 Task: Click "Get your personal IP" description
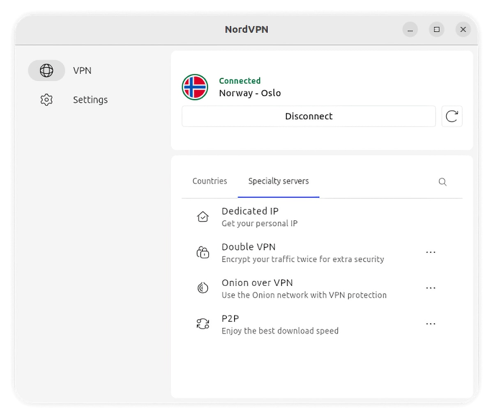(x=260, y=223)
